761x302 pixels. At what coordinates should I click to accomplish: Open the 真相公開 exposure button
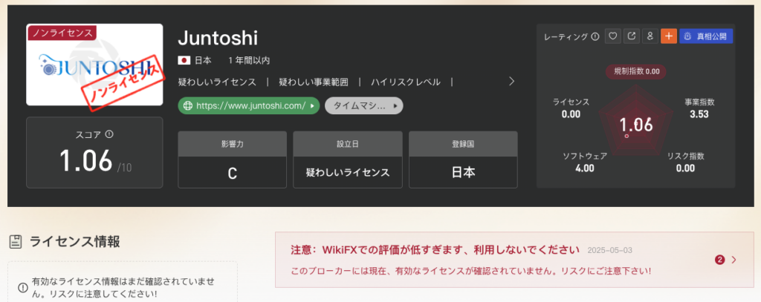(706, 36)
